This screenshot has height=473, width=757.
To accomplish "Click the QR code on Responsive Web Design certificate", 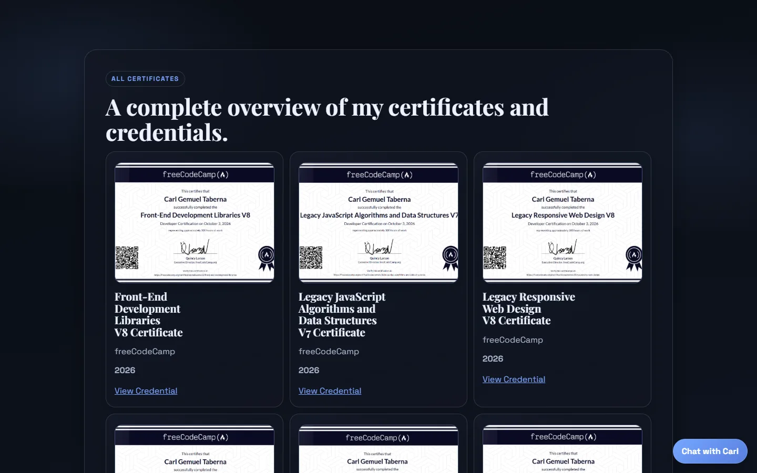I will click(x=495, y=258).
